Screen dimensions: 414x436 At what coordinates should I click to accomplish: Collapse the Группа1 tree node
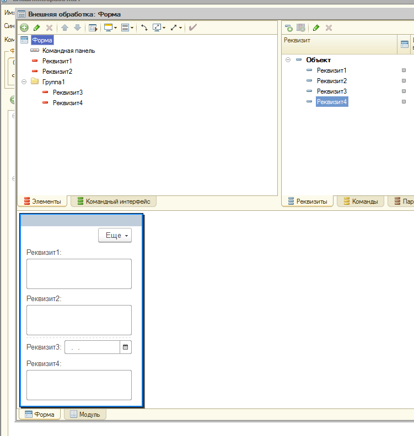pyautogui.click(x=24, y=81)
